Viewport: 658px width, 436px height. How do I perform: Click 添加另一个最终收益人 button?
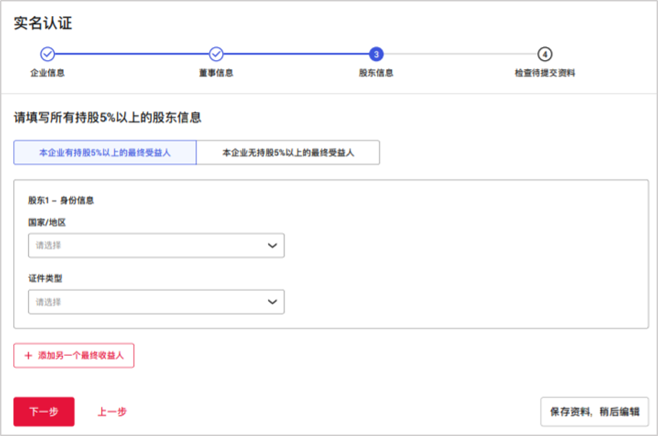click(74, 355)
